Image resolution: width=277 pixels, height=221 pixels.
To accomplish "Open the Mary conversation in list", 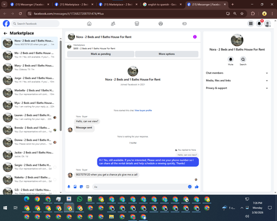I will pyautogui.click(x=29, y=67).
